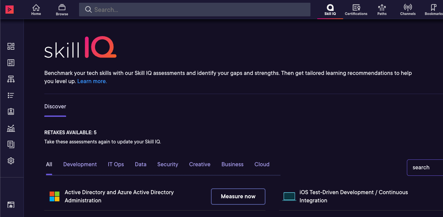Image resolution: width=443 pixels, height=217 pixels.
Task: Click the Pluralsight logo icon
Action: (10, 10)
